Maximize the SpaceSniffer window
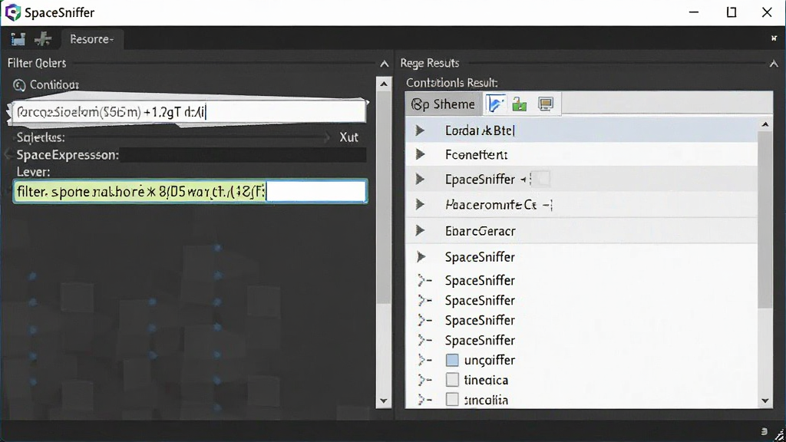The image size is (786, 442). (x=732, y=12)
